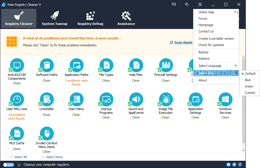The height and width of the screenshot is (168, 260).
Task: Switch to the System Tuneup tab
Action: [x=55, y=18]
